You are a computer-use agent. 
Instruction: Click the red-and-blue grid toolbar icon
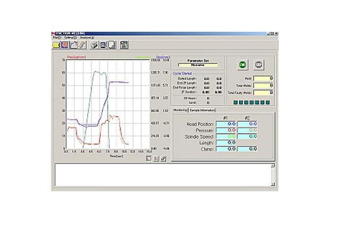(65, 45)
